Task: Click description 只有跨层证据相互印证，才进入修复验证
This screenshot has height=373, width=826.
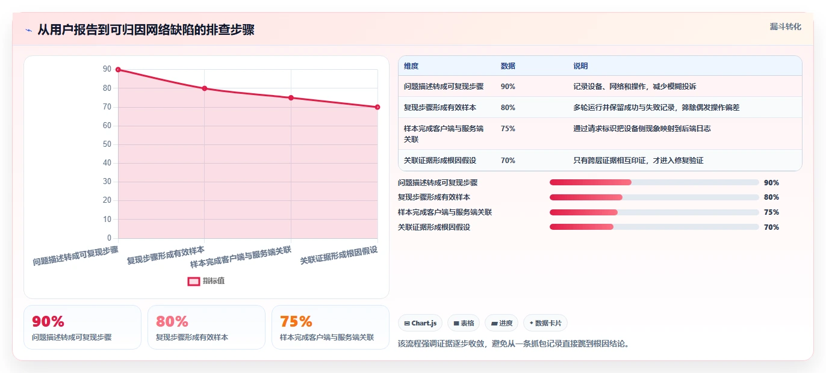Action: (639, 161)
